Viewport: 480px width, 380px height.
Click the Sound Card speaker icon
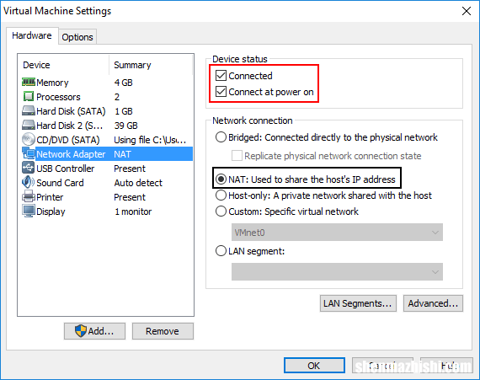pyautogui.click(x=28, y=182)
